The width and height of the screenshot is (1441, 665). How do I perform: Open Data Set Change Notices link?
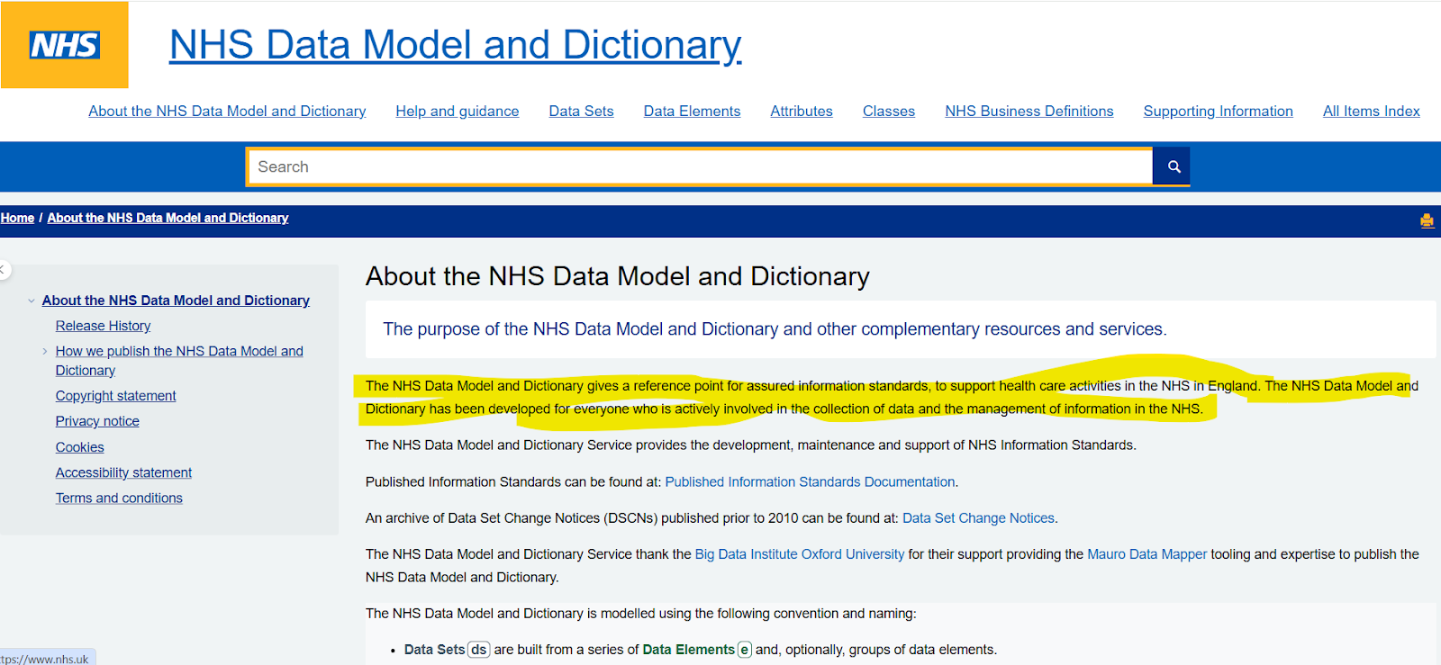(978, 518)
